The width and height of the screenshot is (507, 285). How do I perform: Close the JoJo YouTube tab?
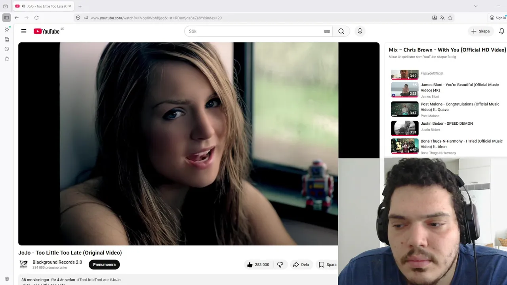(69, 6)
